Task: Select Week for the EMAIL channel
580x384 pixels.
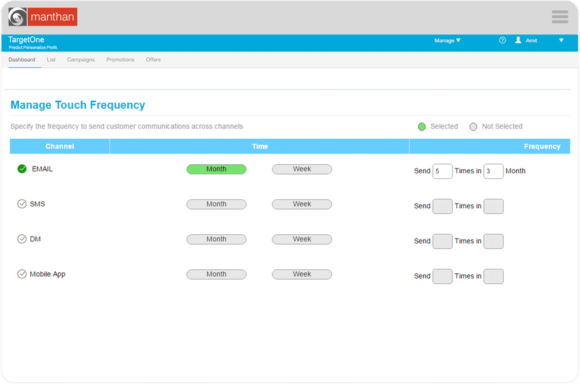Action: click(x=302, y=169)
